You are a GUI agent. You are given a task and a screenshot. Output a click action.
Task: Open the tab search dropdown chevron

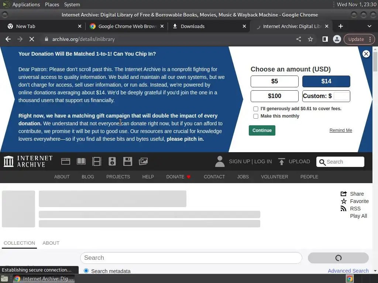(369, 26)
